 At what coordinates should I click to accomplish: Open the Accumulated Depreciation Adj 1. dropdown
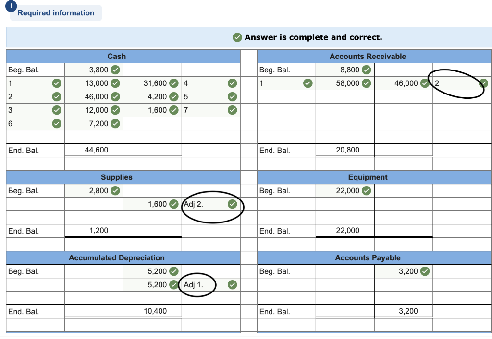tap(211, 284)
